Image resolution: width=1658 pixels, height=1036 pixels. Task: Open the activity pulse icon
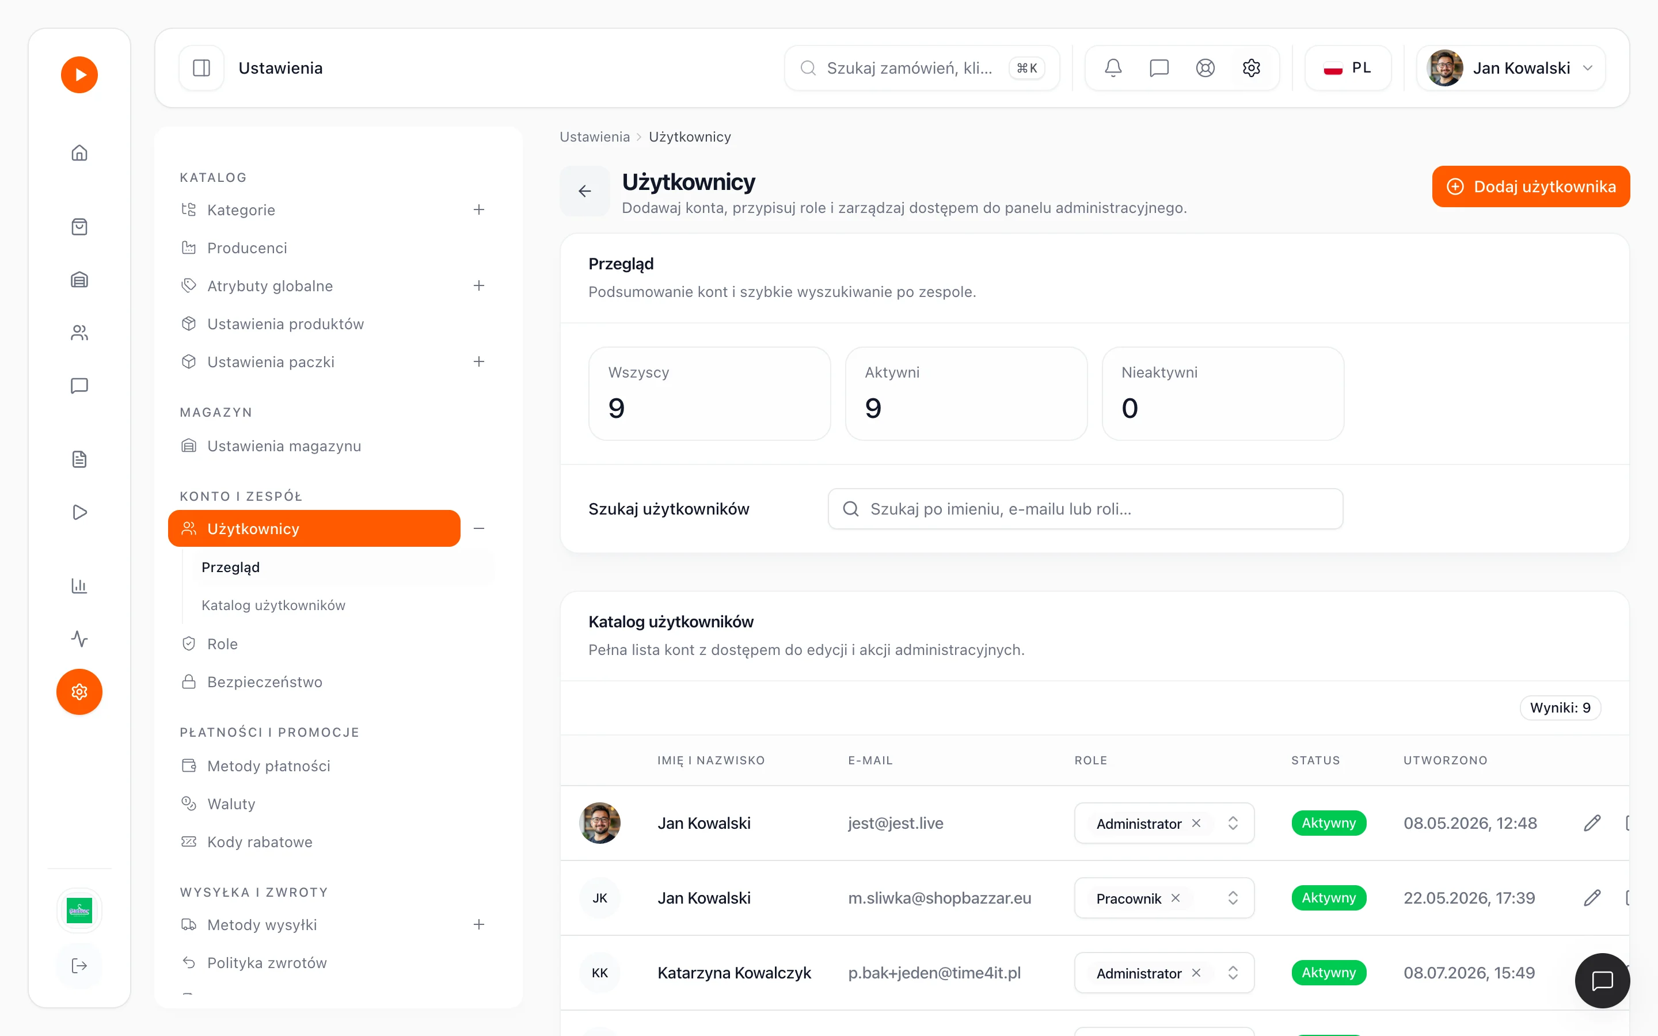pyautogui.click(x=79, y=639)
